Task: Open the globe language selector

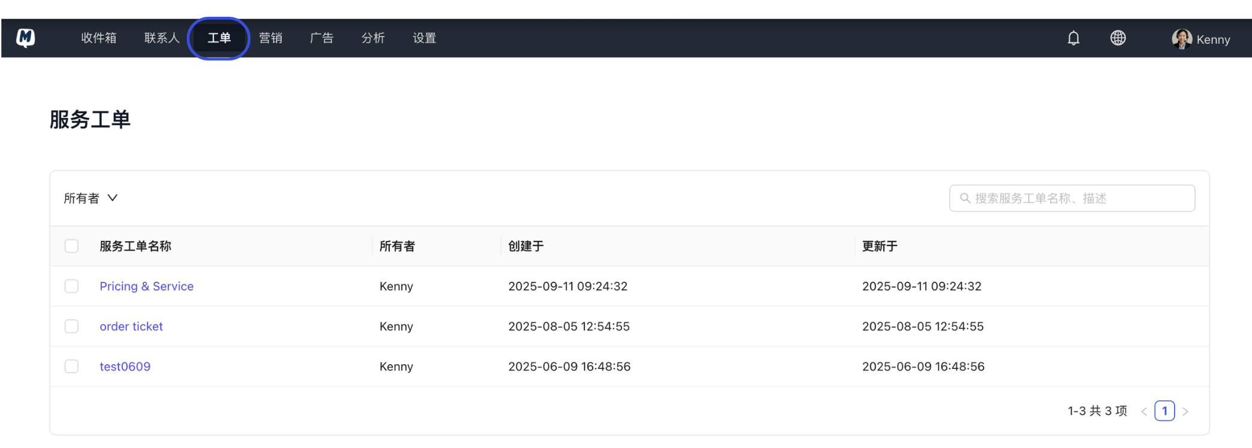Action: 1117,38
